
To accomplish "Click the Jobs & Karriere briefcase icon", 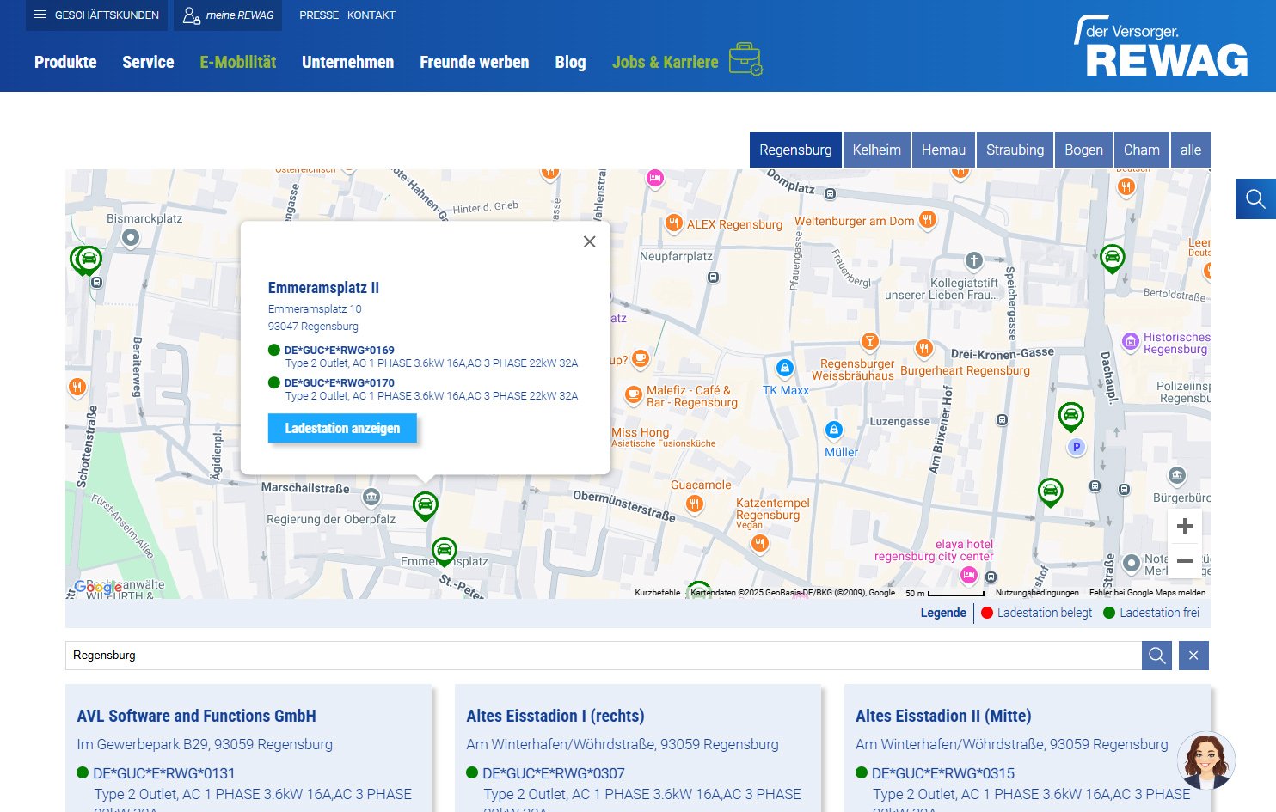I will pyautogui.click(x=745, y=59).
